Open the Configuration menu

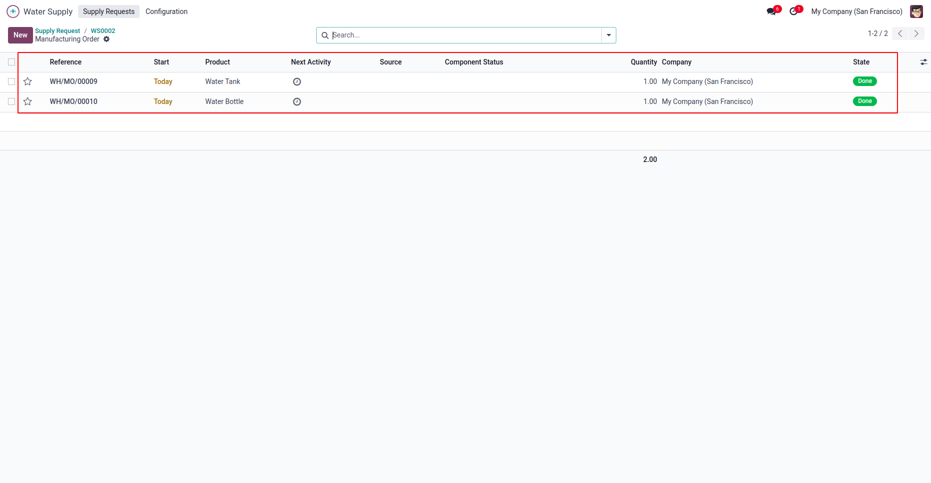(x=167, y=11)
